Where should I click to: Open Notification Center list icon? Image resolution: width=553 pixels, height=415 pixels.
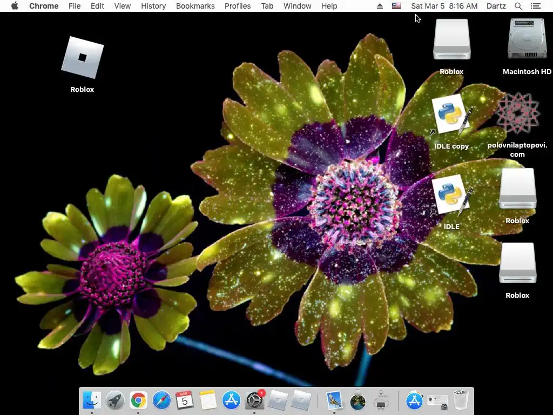point(535,6)
